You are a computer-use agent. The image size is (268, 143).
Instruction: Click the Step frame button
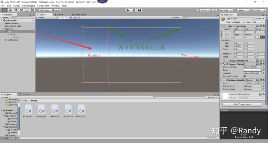140,10
